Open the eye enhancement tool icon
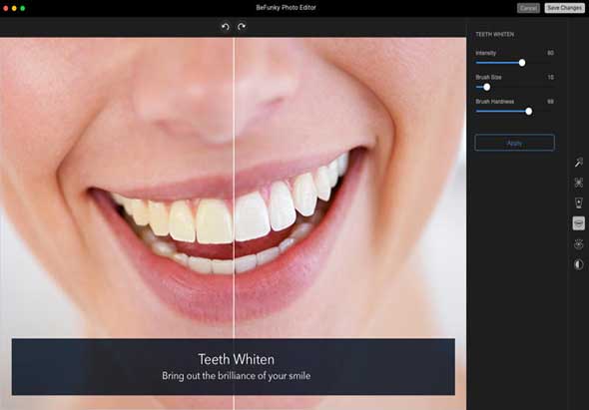589x410 pixels. click(578, 244)
